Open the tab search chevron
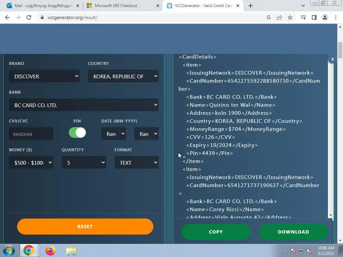This screenshot has height=257, width=343. pyautogui.click(x=303, y=6)
